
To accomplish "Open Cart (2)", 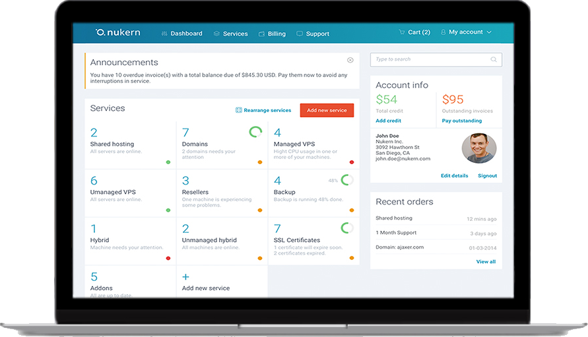I will pos(414,32).
